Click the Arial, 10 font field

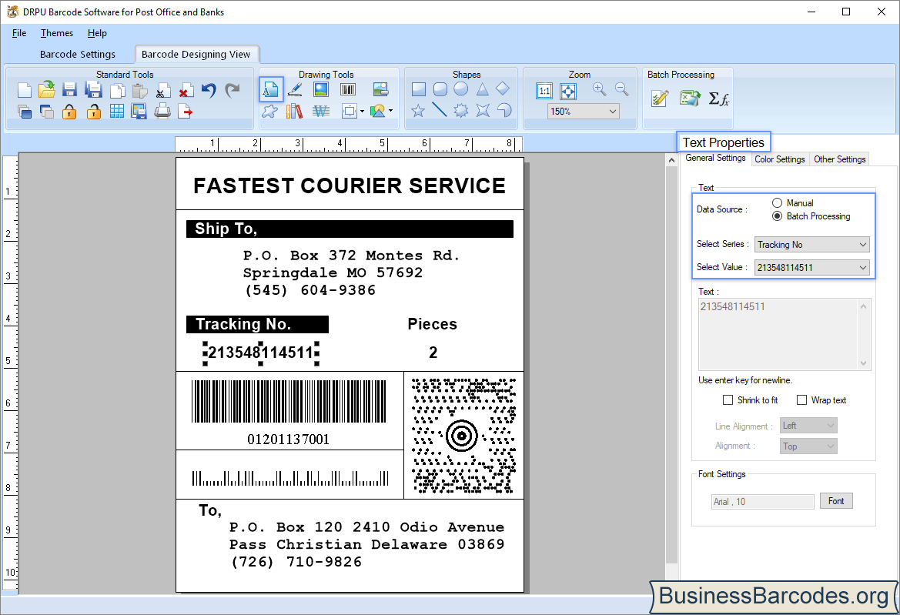(762, 501)
